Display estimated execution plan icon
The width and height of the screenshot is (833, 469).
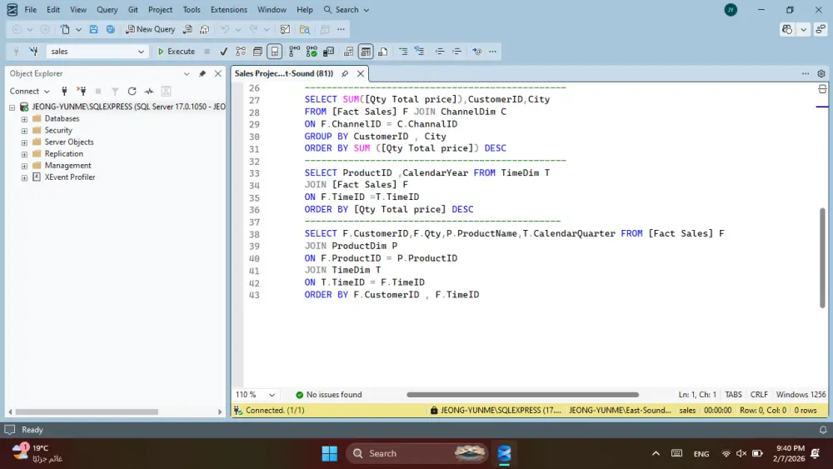[x=241, y=52]
